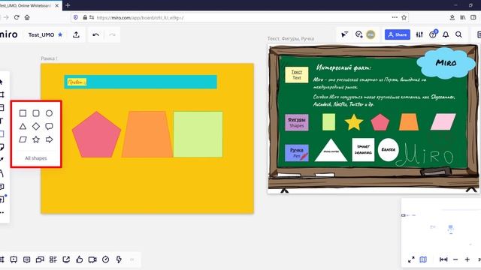Click the yellow star on chalkboard
The image size is (481, 270).
pos(354,122)
